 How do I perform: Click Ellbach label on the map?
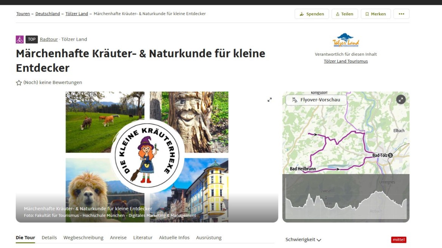click(x=399, y=130)
